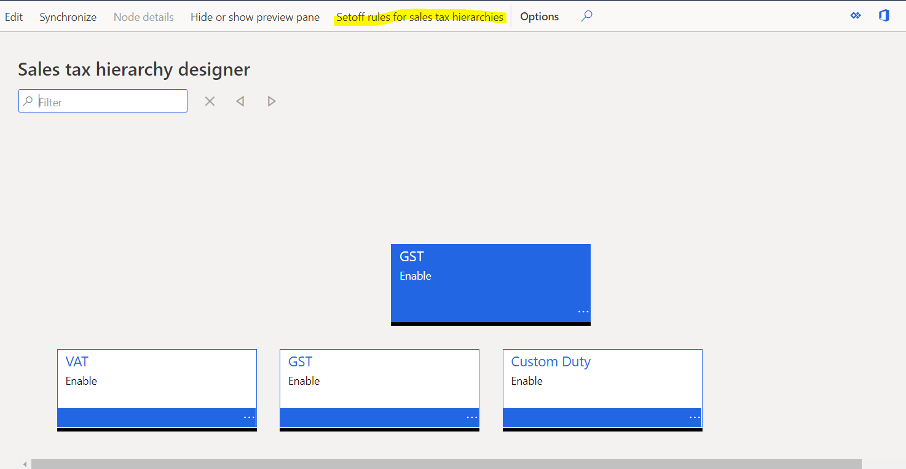This screenshot has width=906, height=469.
Task: Click Setoff rules for sales tax hierarchies
Action: tap(420, 17)
